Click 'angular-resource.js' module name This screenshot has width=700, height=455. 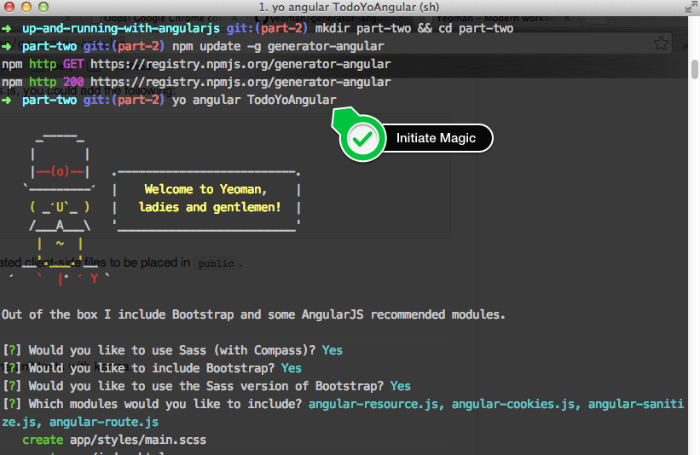pos(376,404)
